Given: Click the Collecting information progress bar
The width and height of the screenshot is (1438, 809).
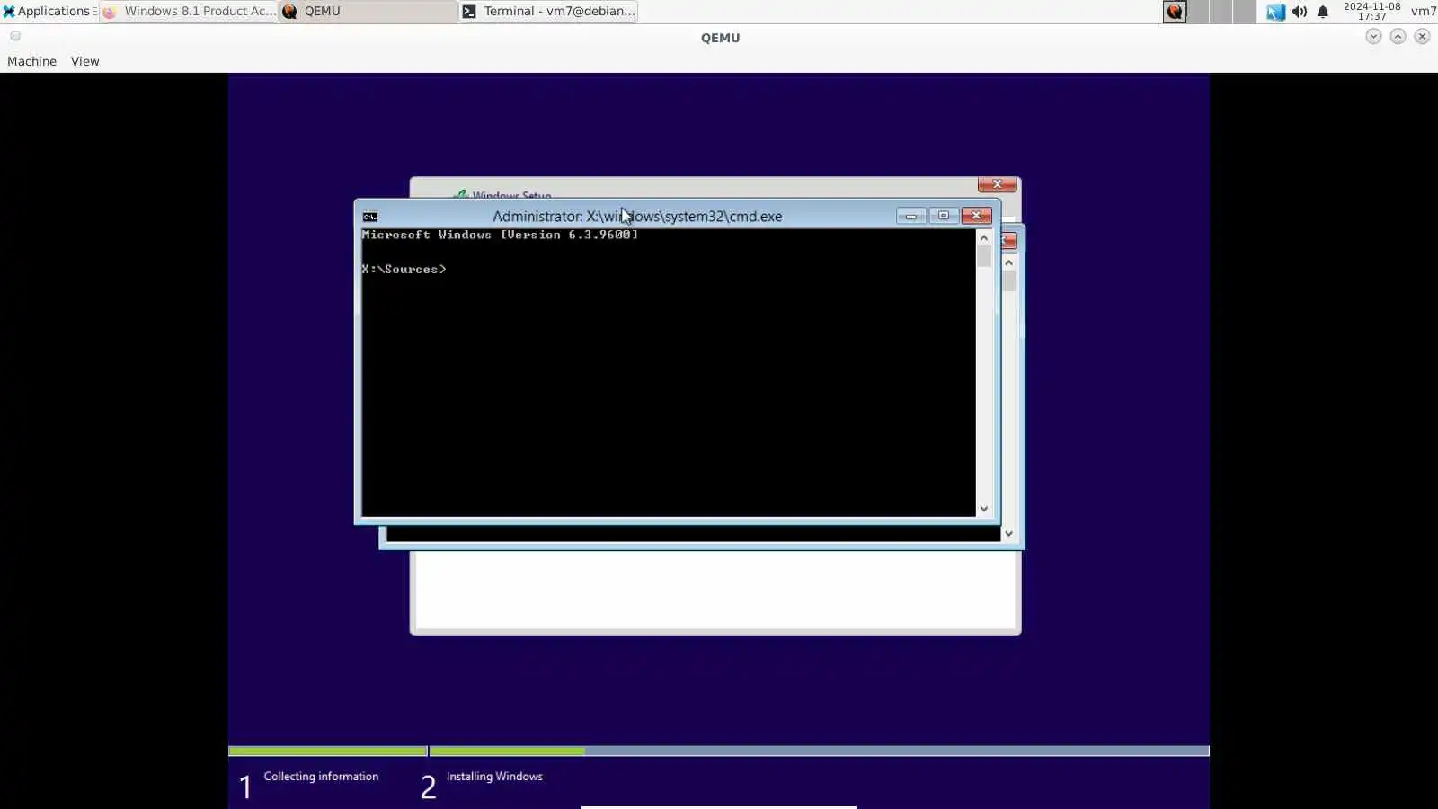Looking at the screenshot, I should click(328, 751).
